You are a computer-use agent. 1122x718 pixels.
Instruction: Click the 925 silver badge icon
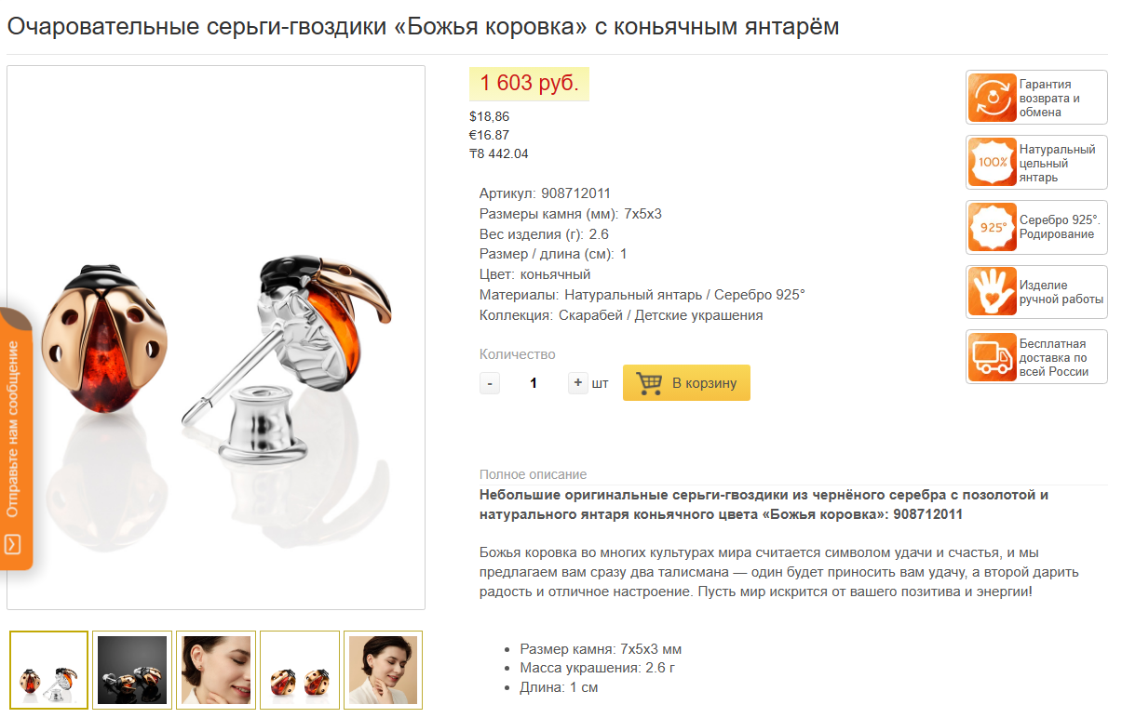992,228
